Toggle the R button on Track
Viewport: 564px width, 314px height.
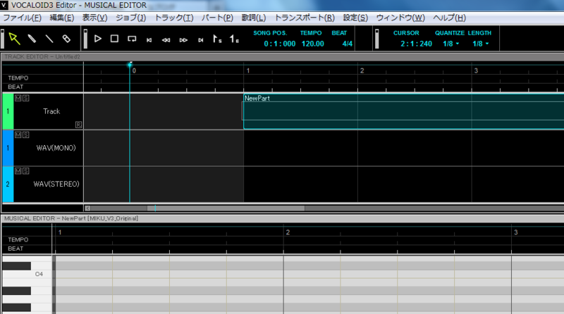tap(78, 125)
